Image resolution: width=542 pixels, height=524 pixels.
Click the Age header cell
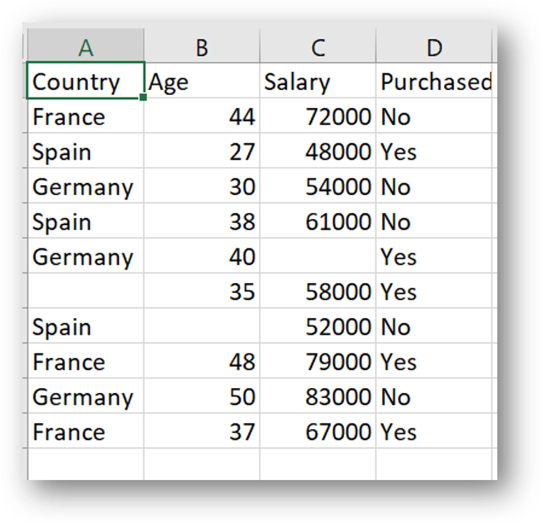point(202,81)
